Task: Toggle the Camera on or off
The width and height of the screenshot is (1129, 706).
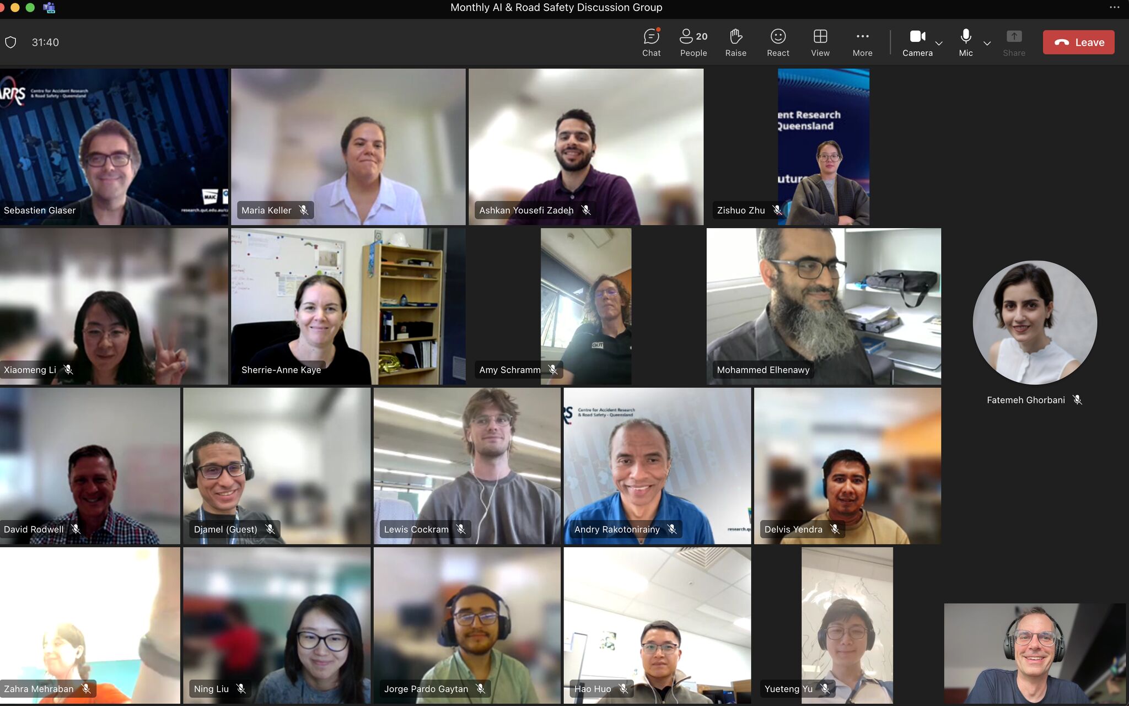Action: click(917, 42)
